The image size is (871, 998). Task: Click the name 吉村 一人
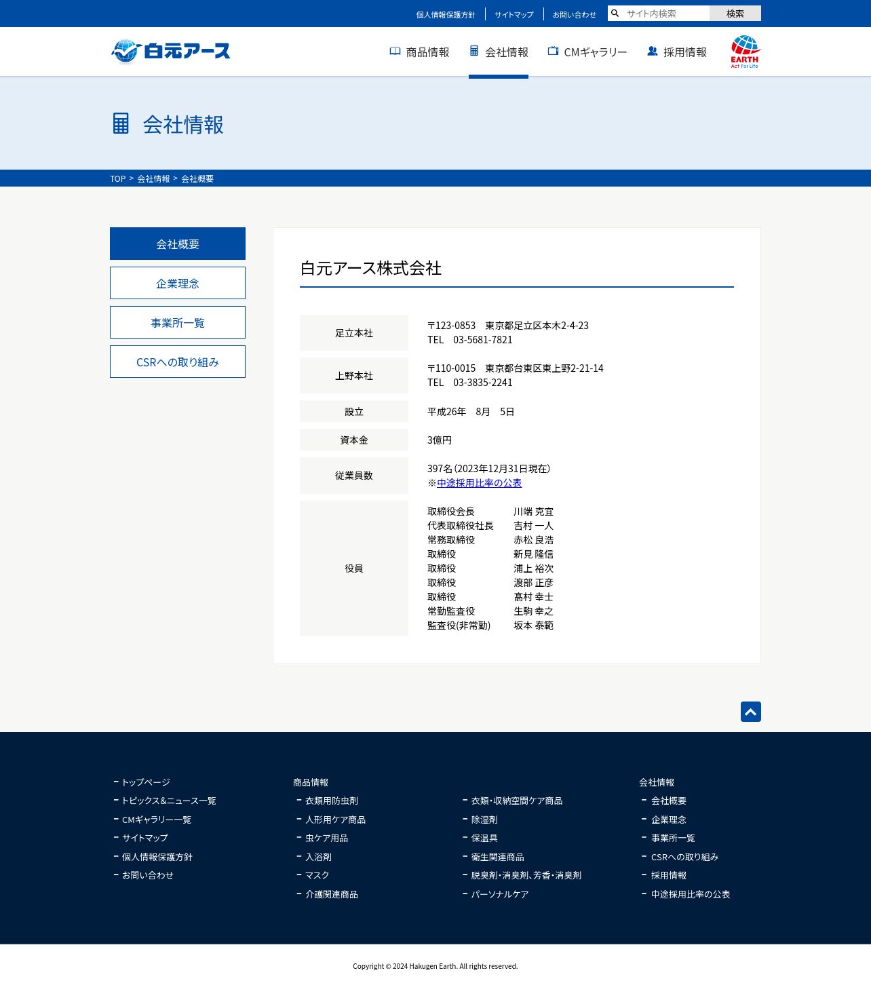533,526
